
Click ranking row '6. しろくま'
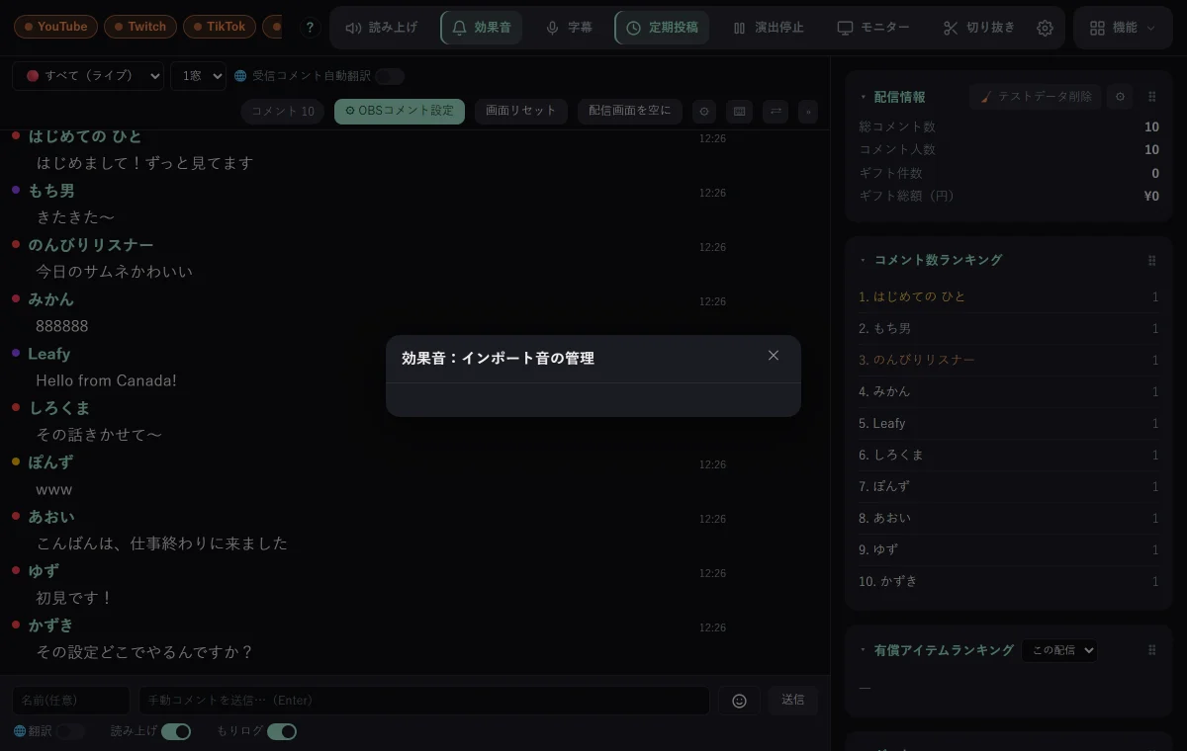pyautogui.click(x=1008, y=455)
